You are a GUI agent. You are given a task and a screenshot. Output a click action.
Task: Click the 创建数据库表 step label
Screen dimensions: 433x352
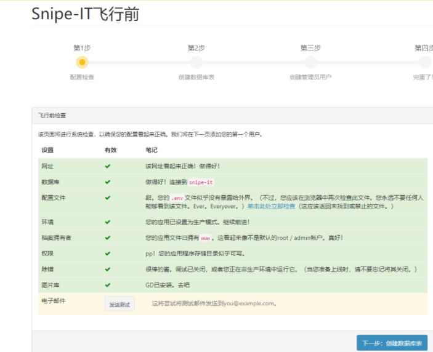[196, 78]
